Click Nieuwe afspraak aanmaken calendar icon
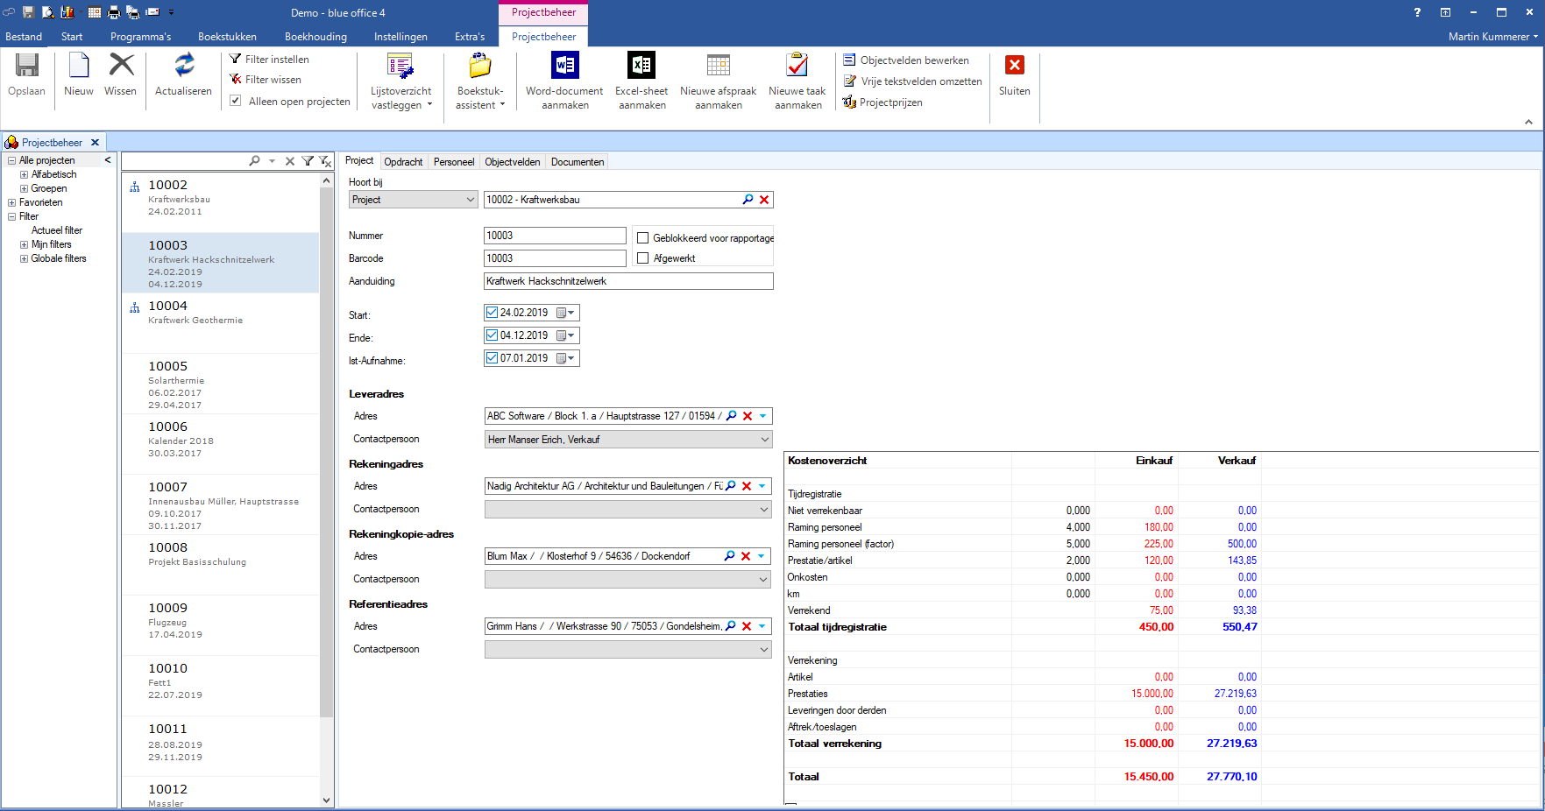 click(x=718, y=67)
